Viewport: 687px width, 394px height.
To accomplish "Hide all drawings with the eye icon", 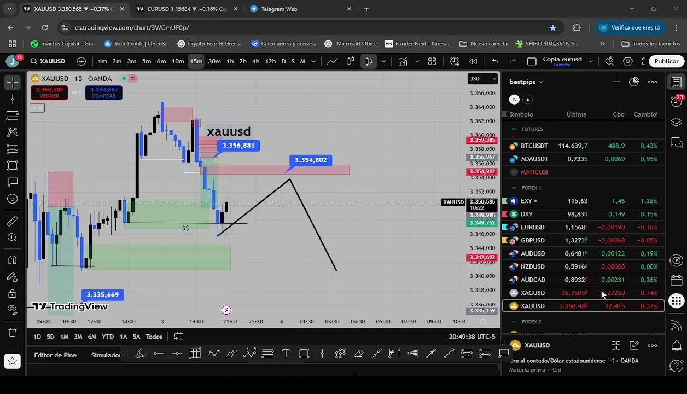I will point(13,310).
